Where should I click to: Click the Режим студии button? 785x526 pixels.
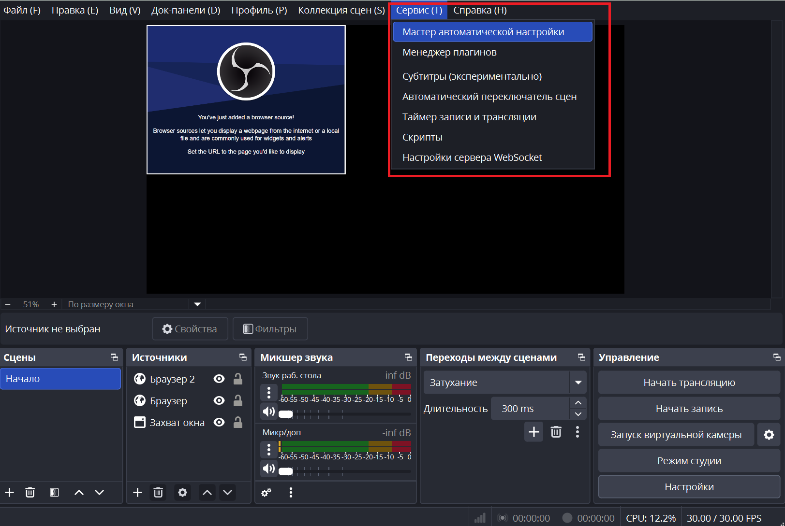coord(689,461)
